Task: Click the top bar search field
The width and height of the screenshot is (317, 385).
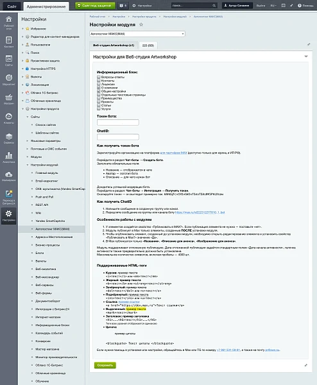Action: [x=191, y=5]
